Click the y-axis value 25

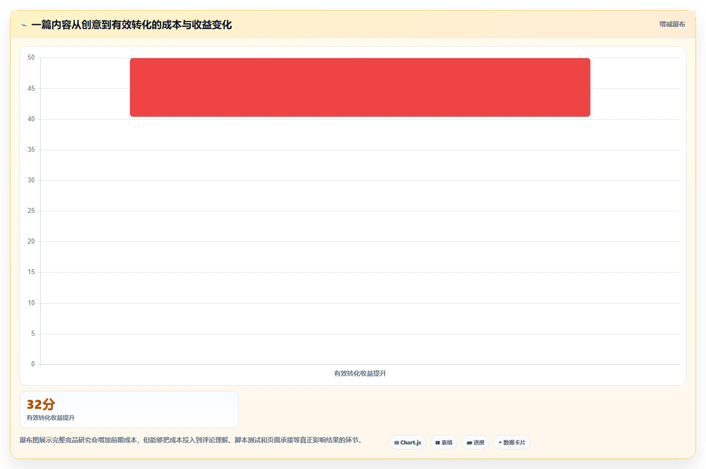click(x=31, y=211)
